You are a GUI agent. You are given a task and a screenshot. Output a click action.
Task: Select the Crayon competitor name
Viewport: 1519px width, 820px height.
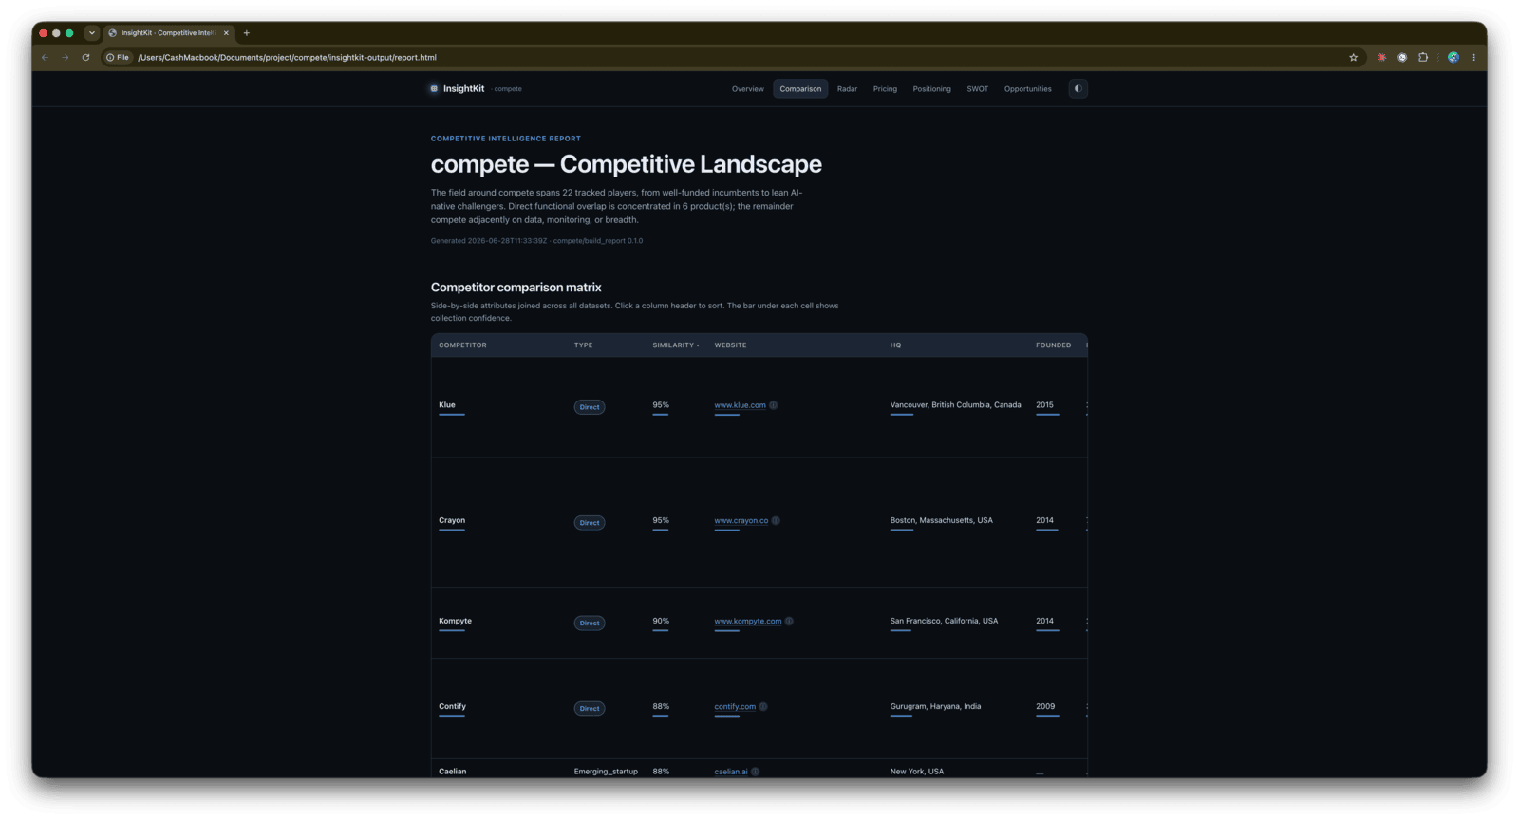(x=452, y=521)
